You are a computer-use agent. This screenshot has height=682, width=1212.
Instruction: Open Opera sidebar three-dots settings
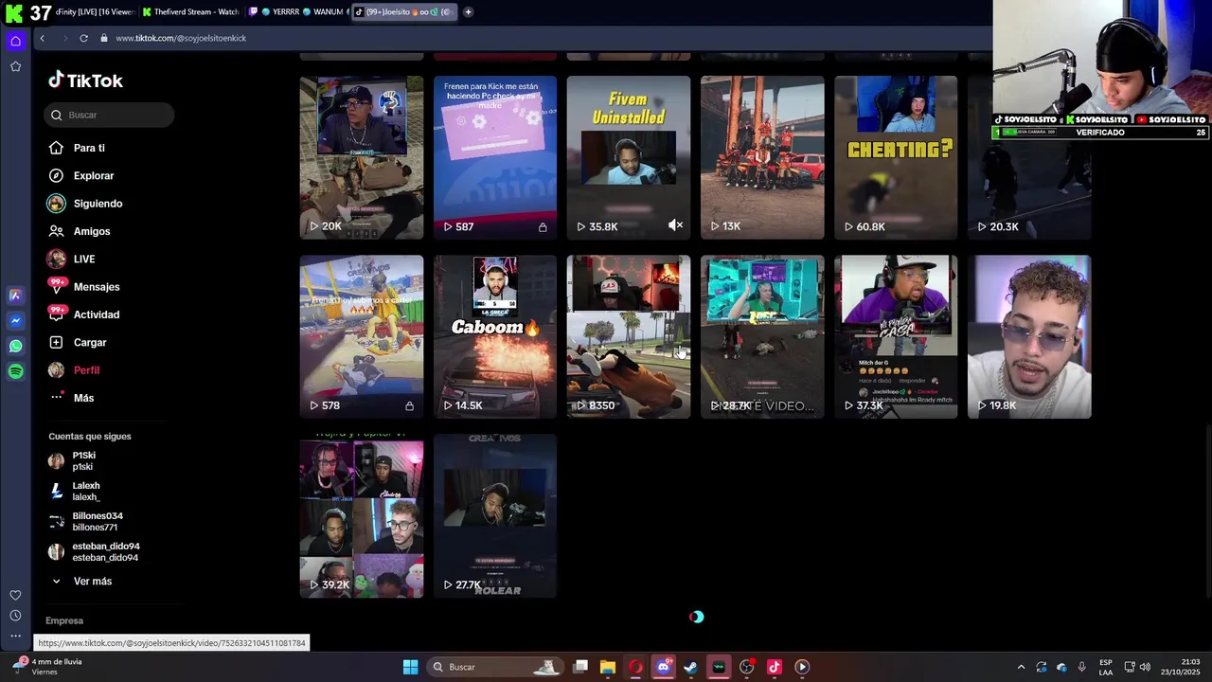click(15, 636)
